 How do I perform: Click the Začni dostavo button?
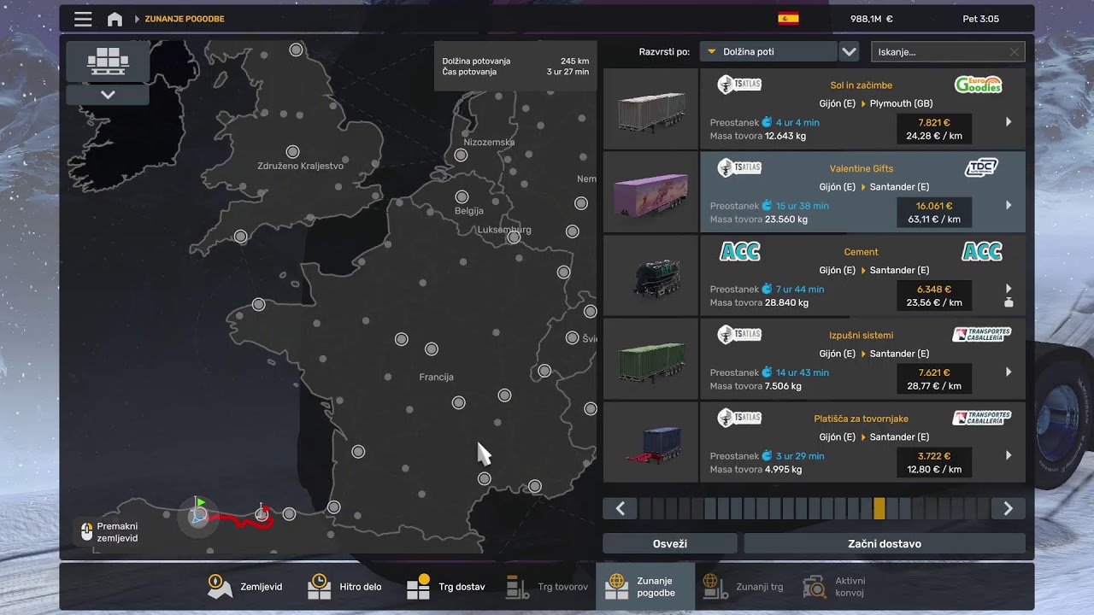[x=885, y=544]
